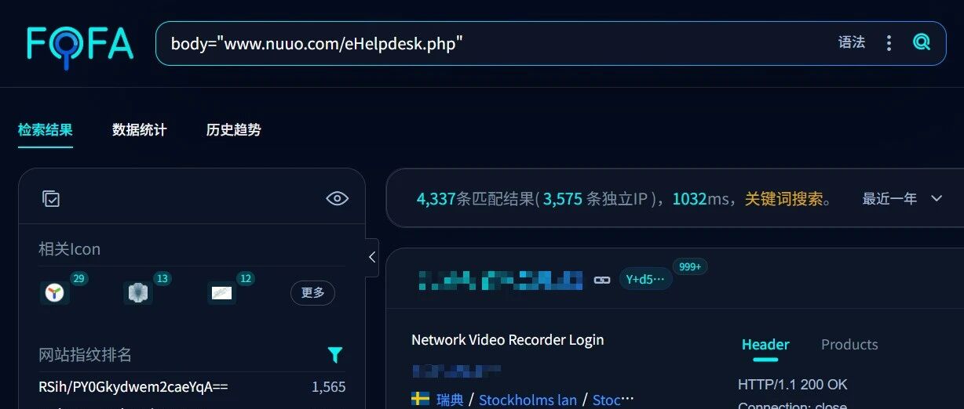Open the Network Video Recorder Login title
Viewport: 964px width, 409px height.
click(508, 340)
